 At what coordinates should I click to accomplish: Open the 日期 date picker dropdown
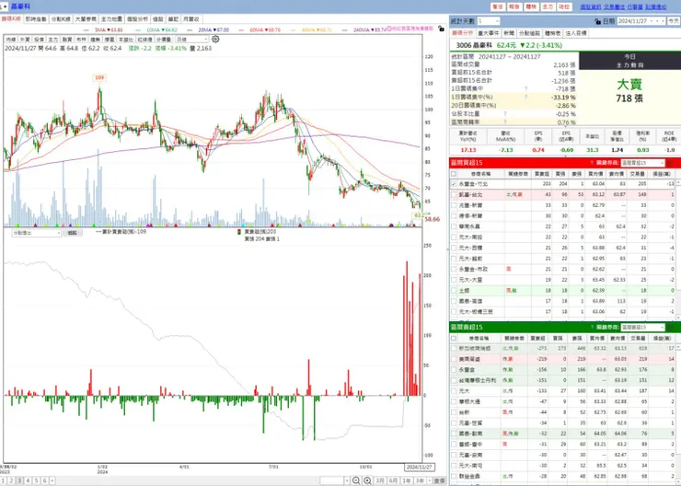pos(641,21)
